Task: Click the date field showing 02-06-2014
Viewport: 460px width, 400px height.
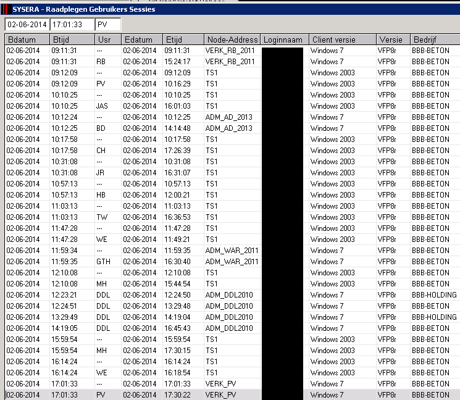Action: [27, 24]
